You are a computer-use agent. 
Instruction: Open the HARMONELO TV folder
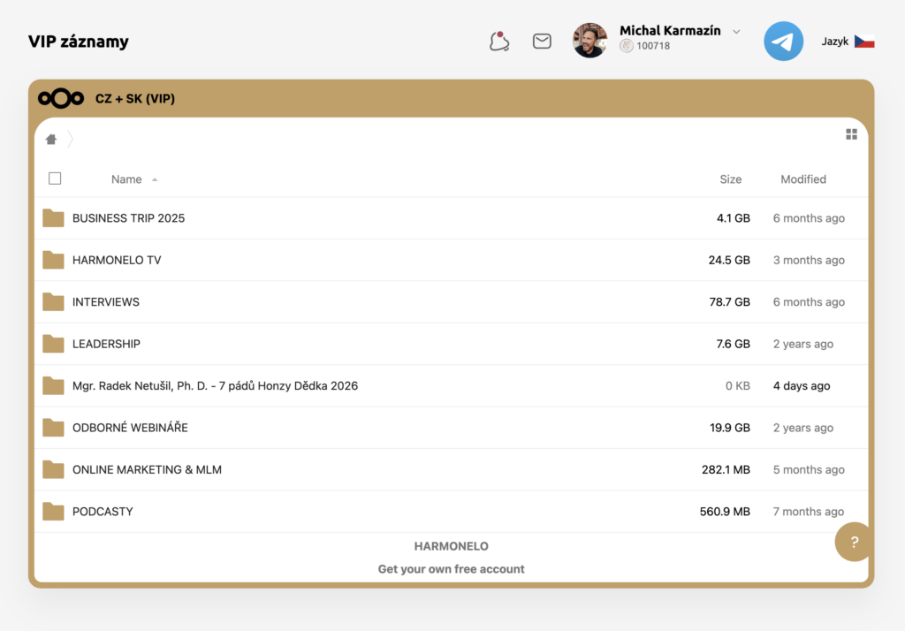click(117, 261)
